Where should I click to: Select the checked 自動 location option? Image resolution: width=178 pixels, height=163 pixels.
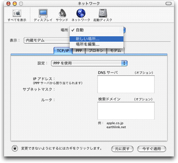click(x=80, y=30)
